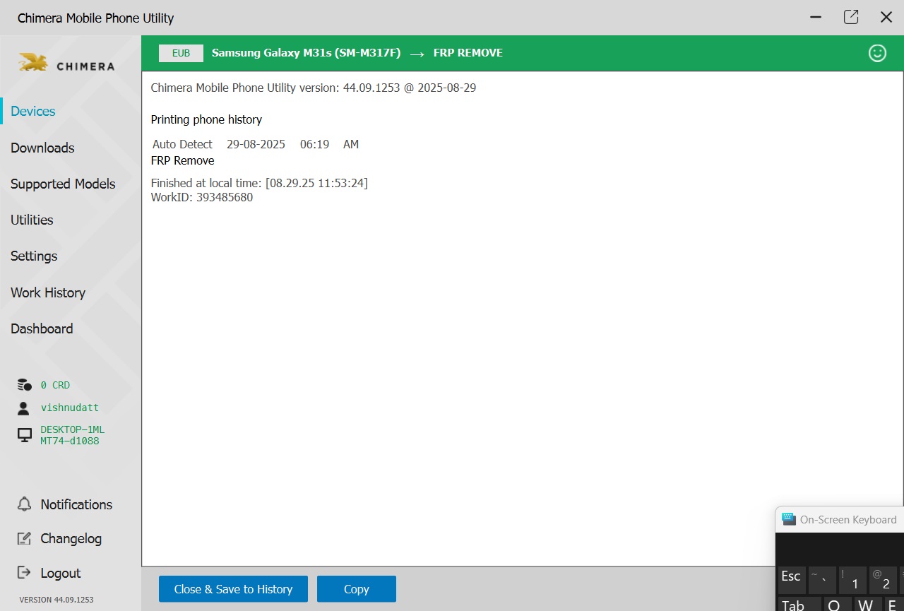Viewport: 904px width, 611px height.
Task: Open Settings in the sidebar
Action: click(34, 256)
